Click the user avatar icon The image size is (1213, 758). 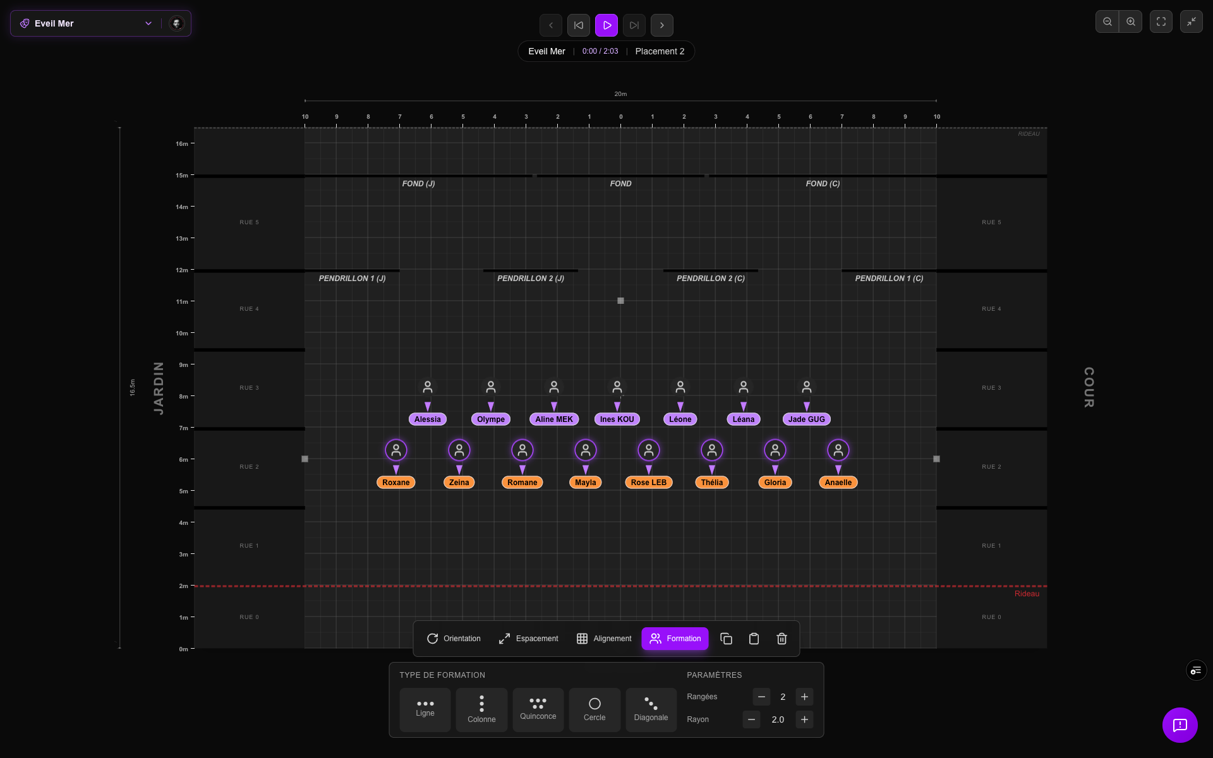pos(177,23)
